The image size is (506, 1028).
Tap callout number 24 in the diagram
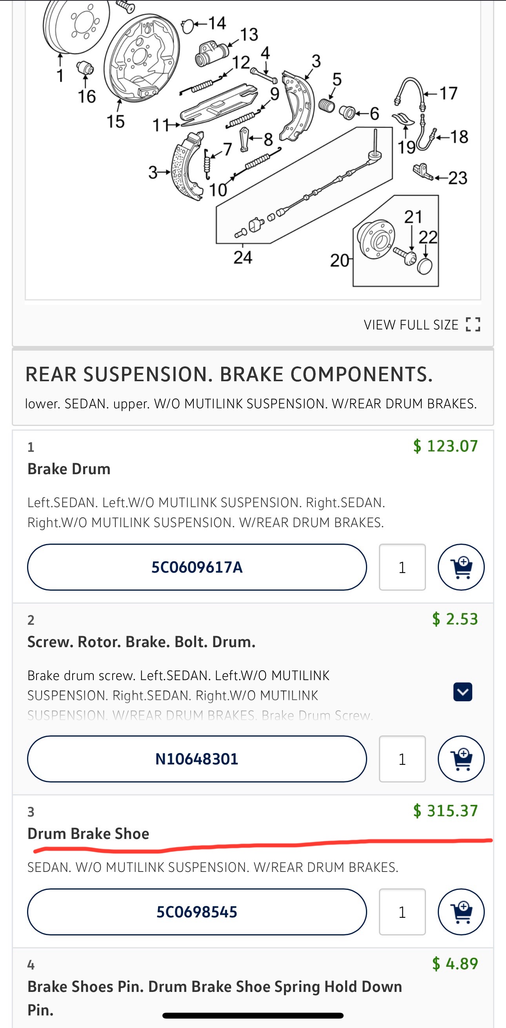243,257
